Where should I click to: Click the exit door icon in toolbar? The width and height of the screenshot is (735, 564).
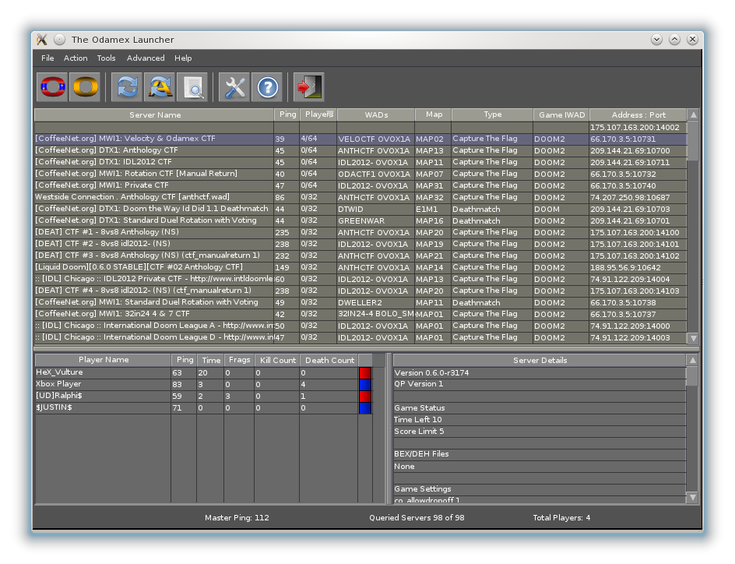308,87
